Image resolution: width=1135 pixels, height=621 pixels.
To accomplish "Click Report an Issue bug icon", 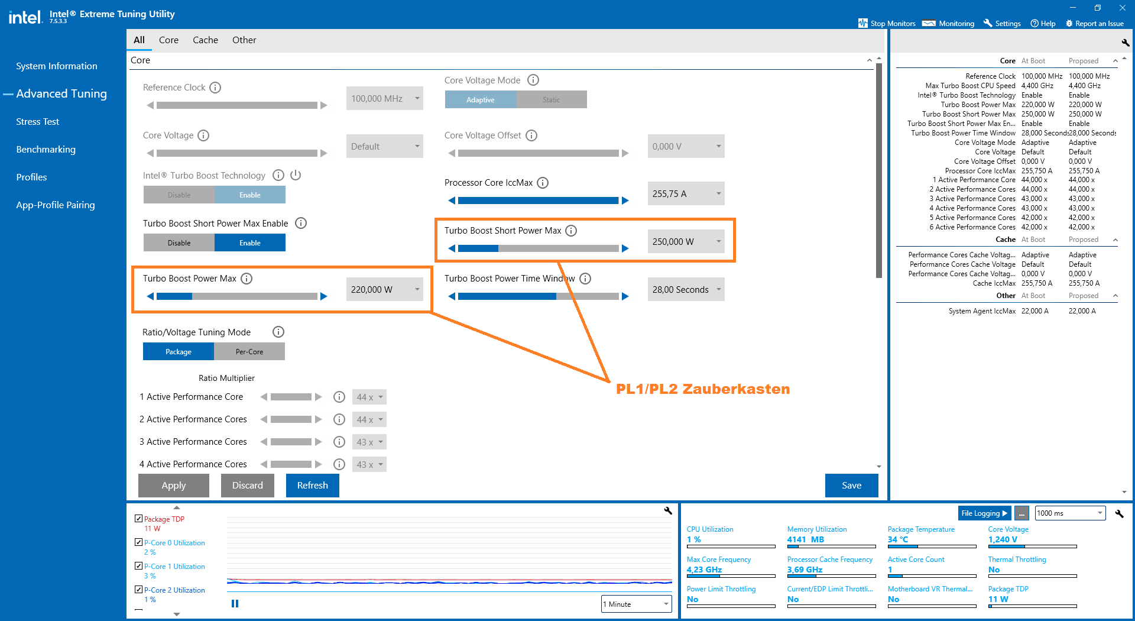I will [x=1069, y=23].
